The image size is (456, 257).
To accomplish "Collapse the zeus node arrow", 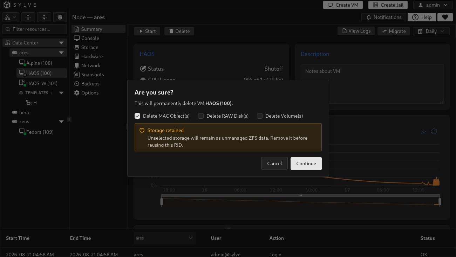I will coord(61,121).
